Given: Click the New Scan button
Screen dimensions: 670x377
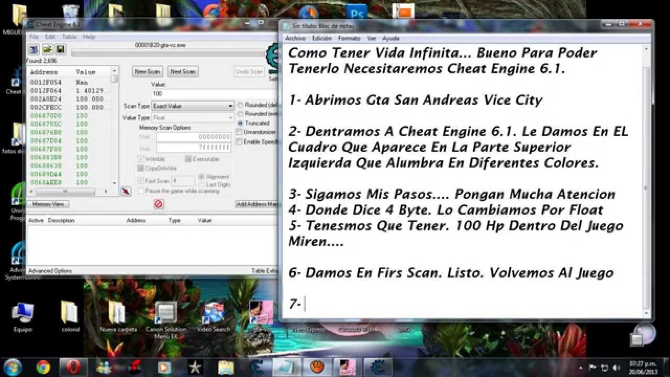Looking at the screenshot, I should click(x=148, y=72).
